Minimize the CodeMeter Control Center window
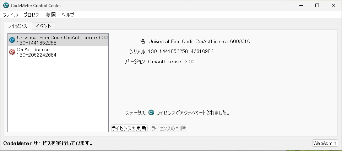Image resolution: width=342 pixels, height=151 pixels. (301, 5)
